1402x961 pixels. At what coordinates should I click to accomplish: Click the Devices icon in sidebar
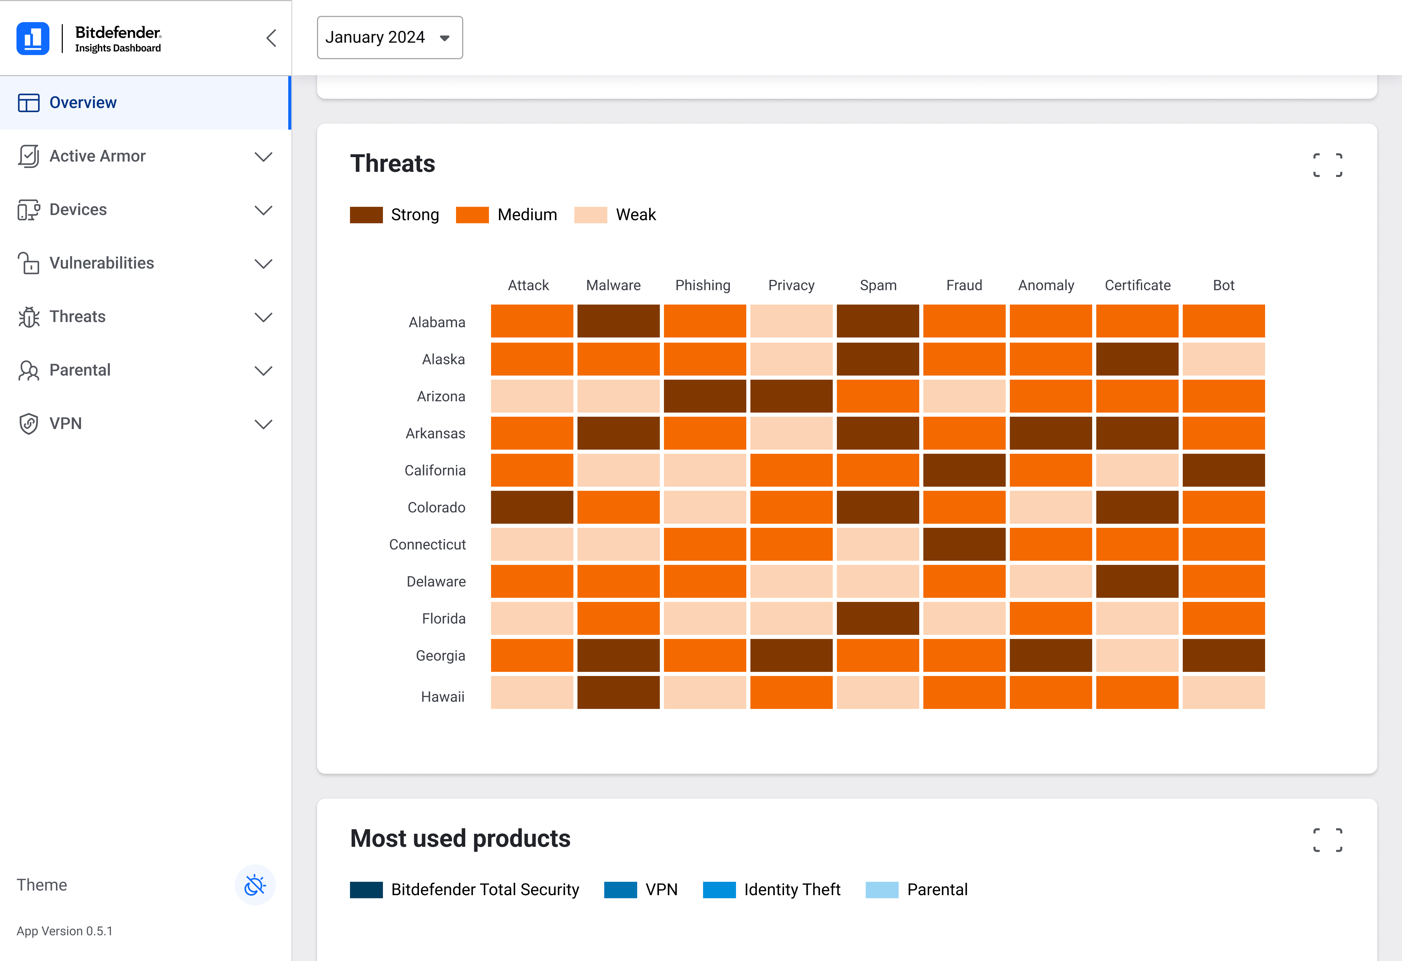28,210
